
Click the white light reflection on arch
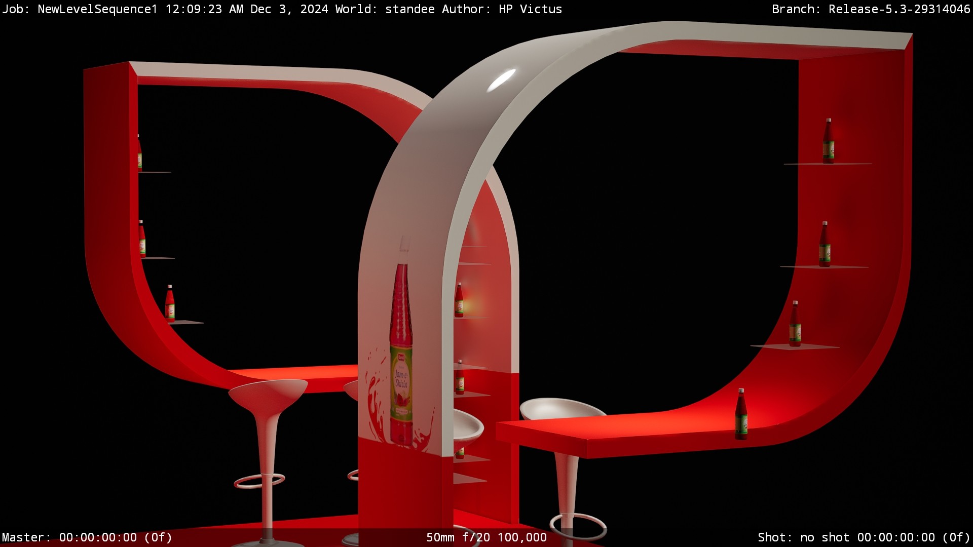[501, 80]
